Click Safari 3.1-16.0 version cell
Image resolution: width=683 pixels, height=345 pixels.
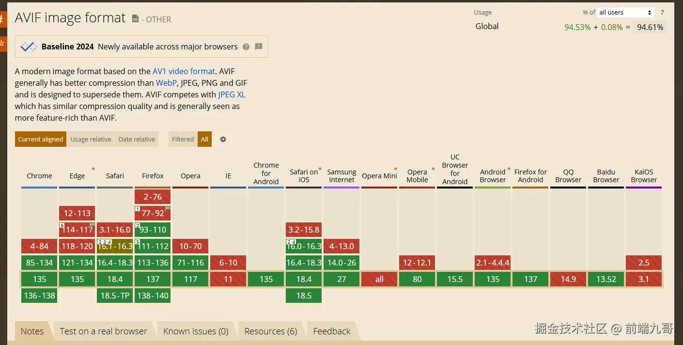[x=115, y=230]
